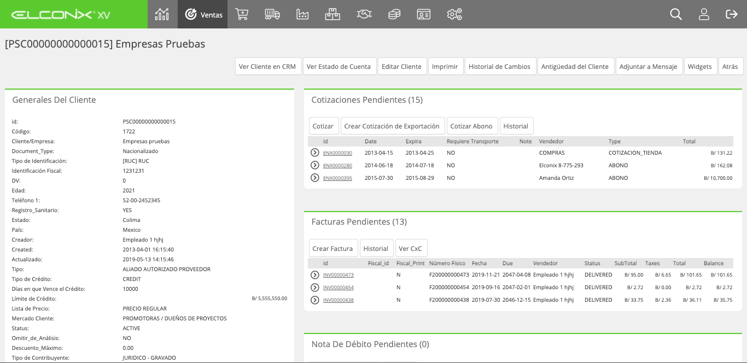Click the magnifying glass search icon
This screenshot has height=363, width=747.
pos(676,14)
